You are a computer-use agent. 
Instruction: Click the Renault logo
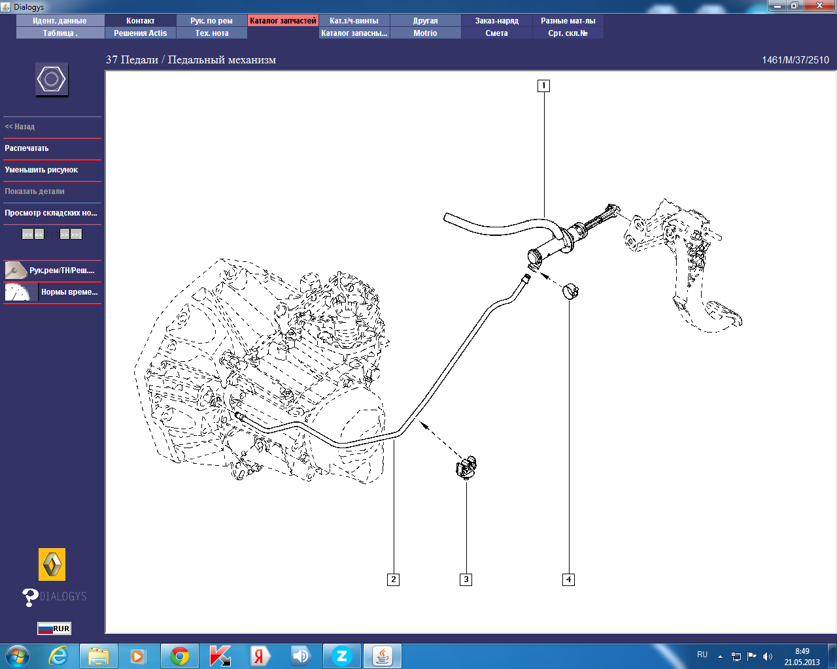[52, 564]
